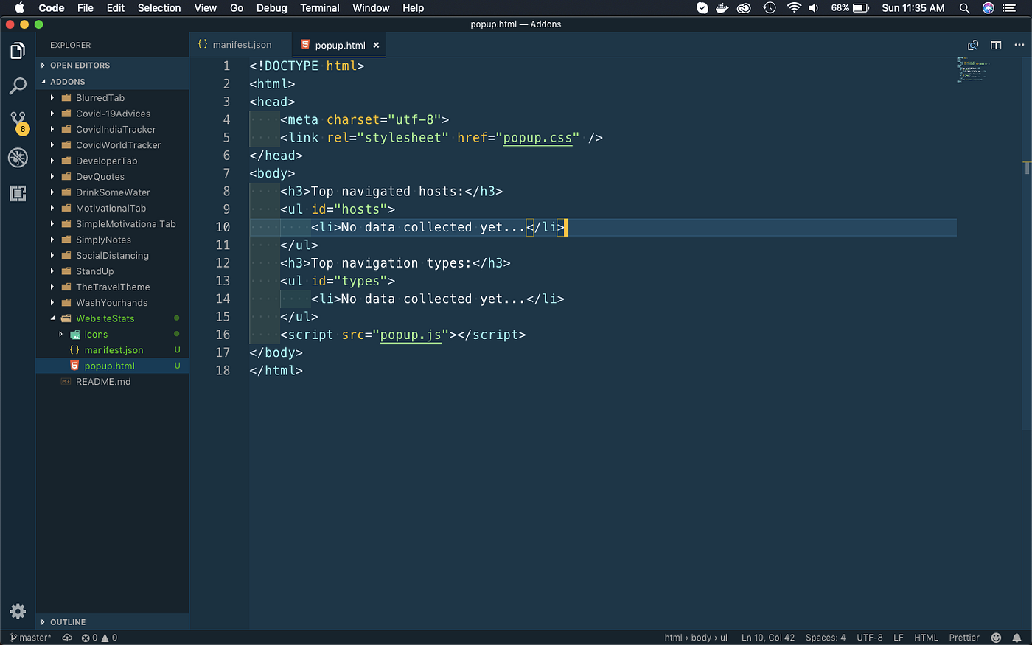Close the popup.html tab
The width and height of the screenshot is (1032, 645).
point(376,46)
